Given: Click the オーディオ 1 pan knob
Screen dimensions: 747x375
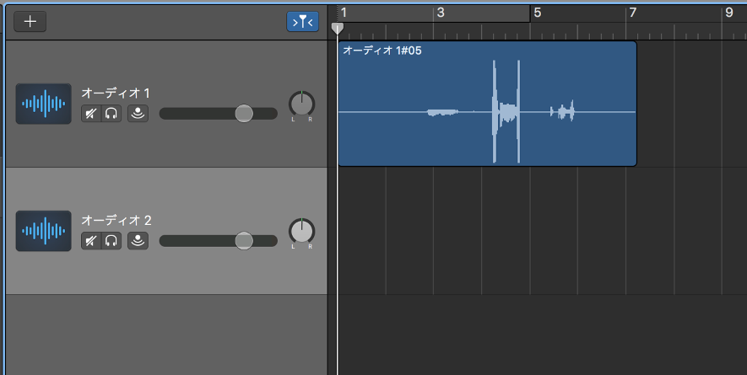Looking at the screenshot, I should click(x=301, y=104).
